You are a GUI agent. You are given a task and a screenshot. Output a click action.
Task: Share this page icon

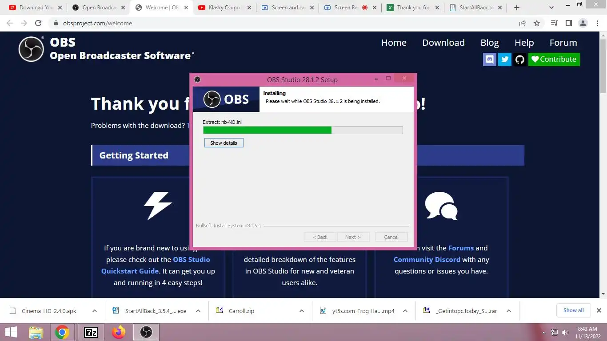[x=523, y=23]
